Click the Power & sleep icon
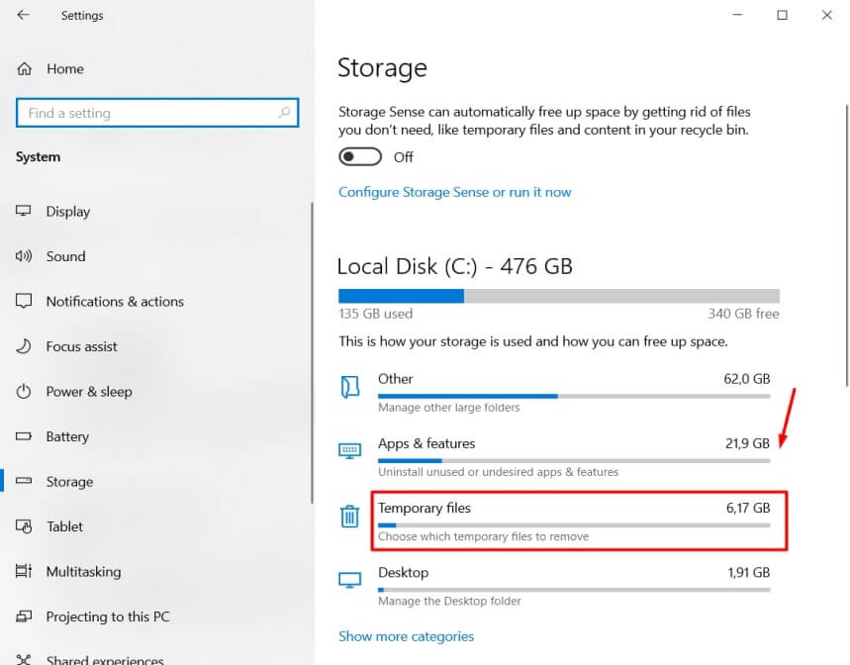The height and width of the screenshot is (665, 850). tap(24, 391)
